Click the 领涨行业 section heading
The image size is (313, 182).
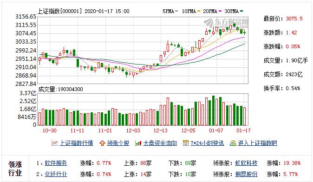tap(15, 169)
